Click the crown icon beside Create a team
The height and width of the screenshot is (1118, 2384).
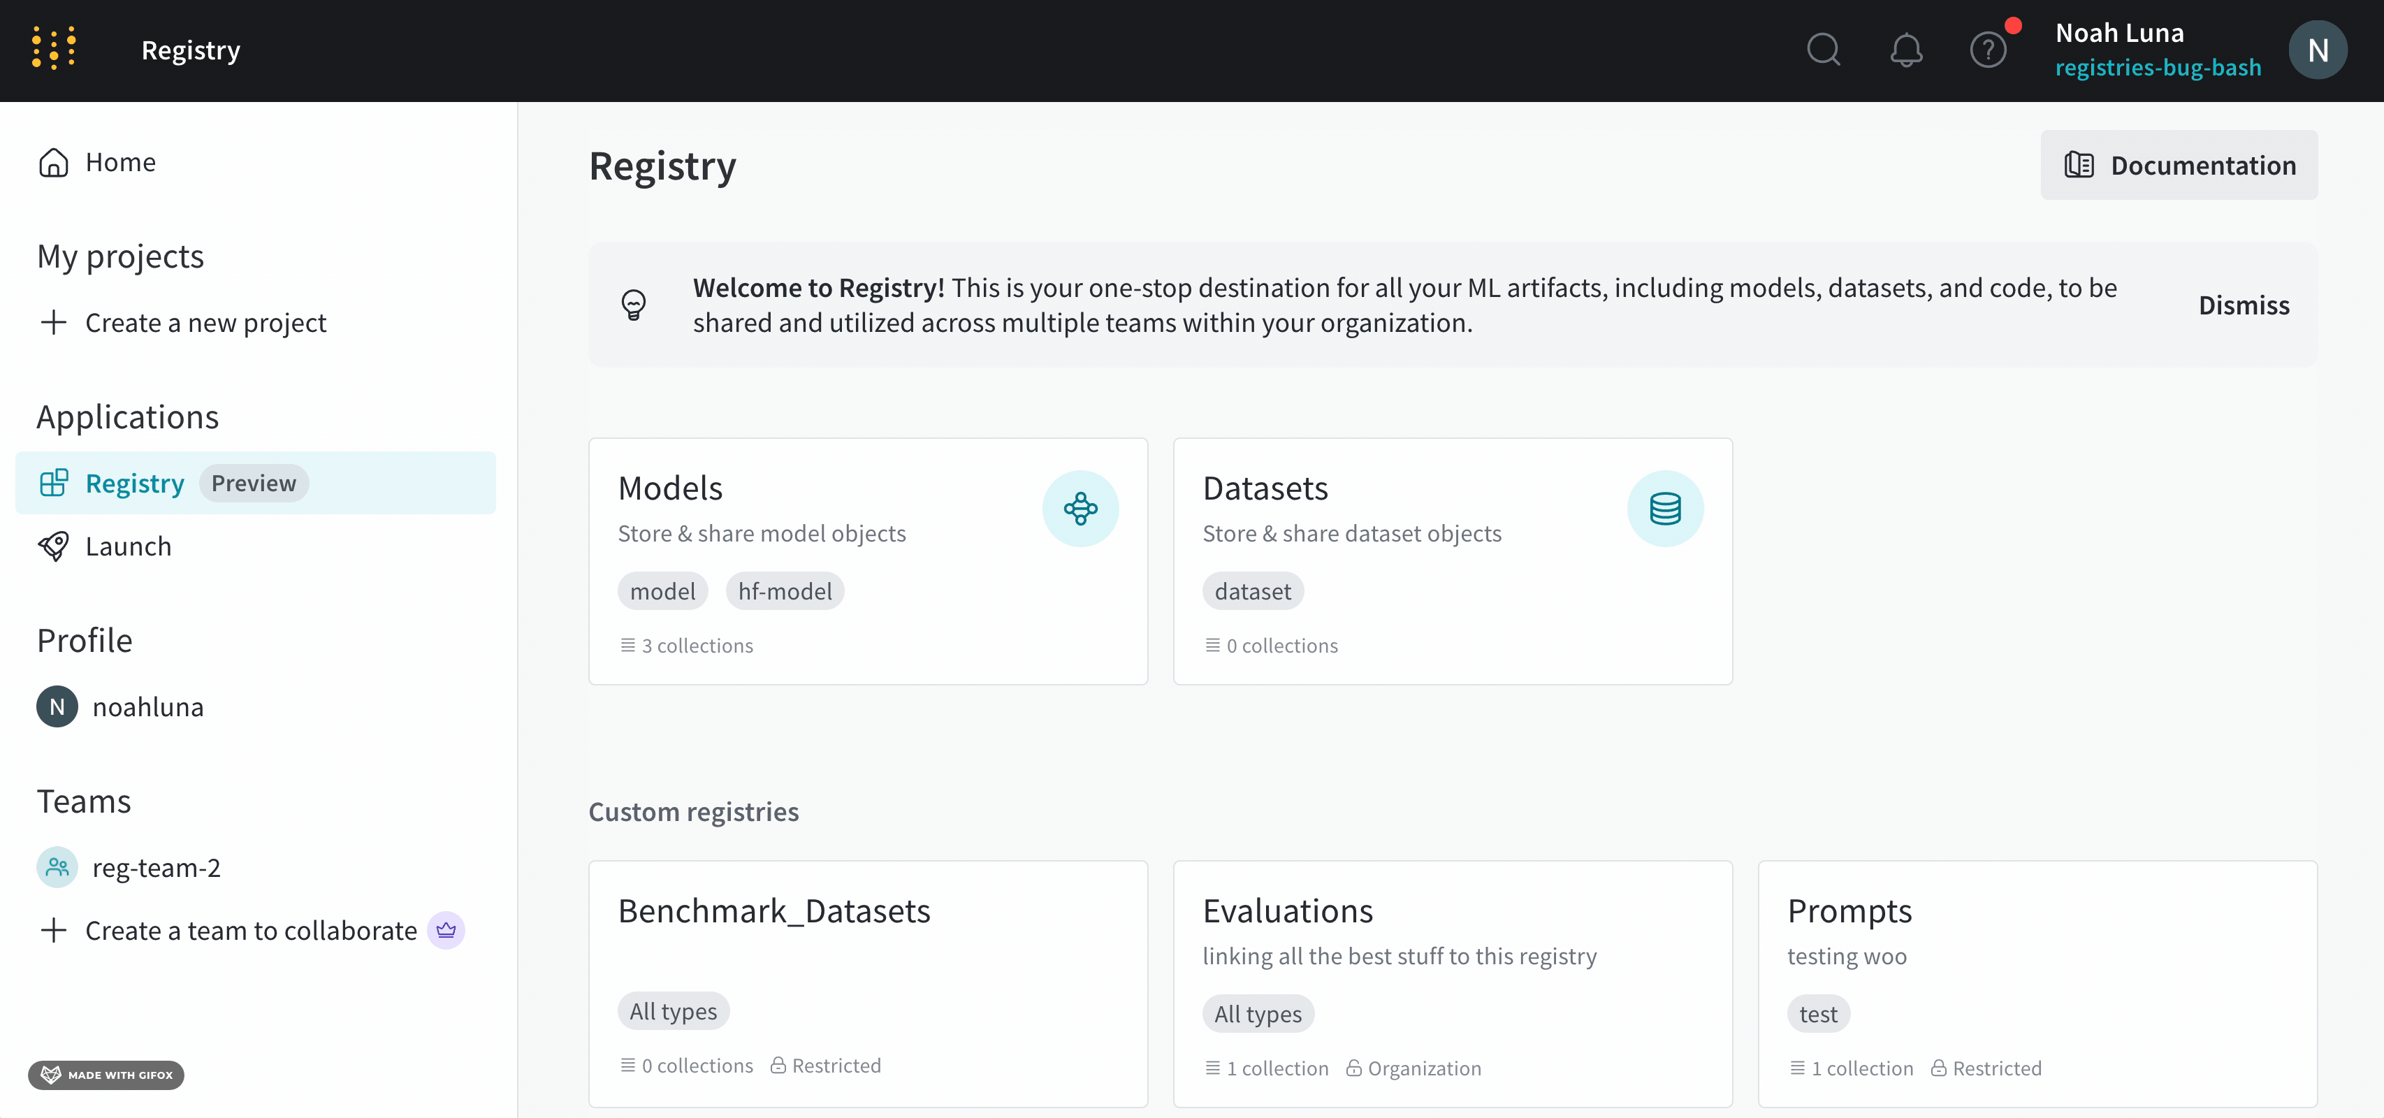point(446,930)
